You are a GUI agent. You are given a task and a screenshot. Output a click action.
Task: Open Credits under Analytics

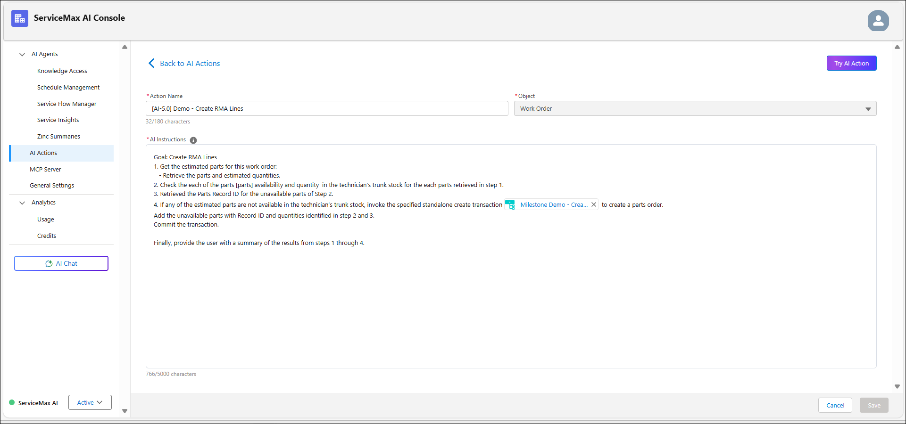coord(47,236)
